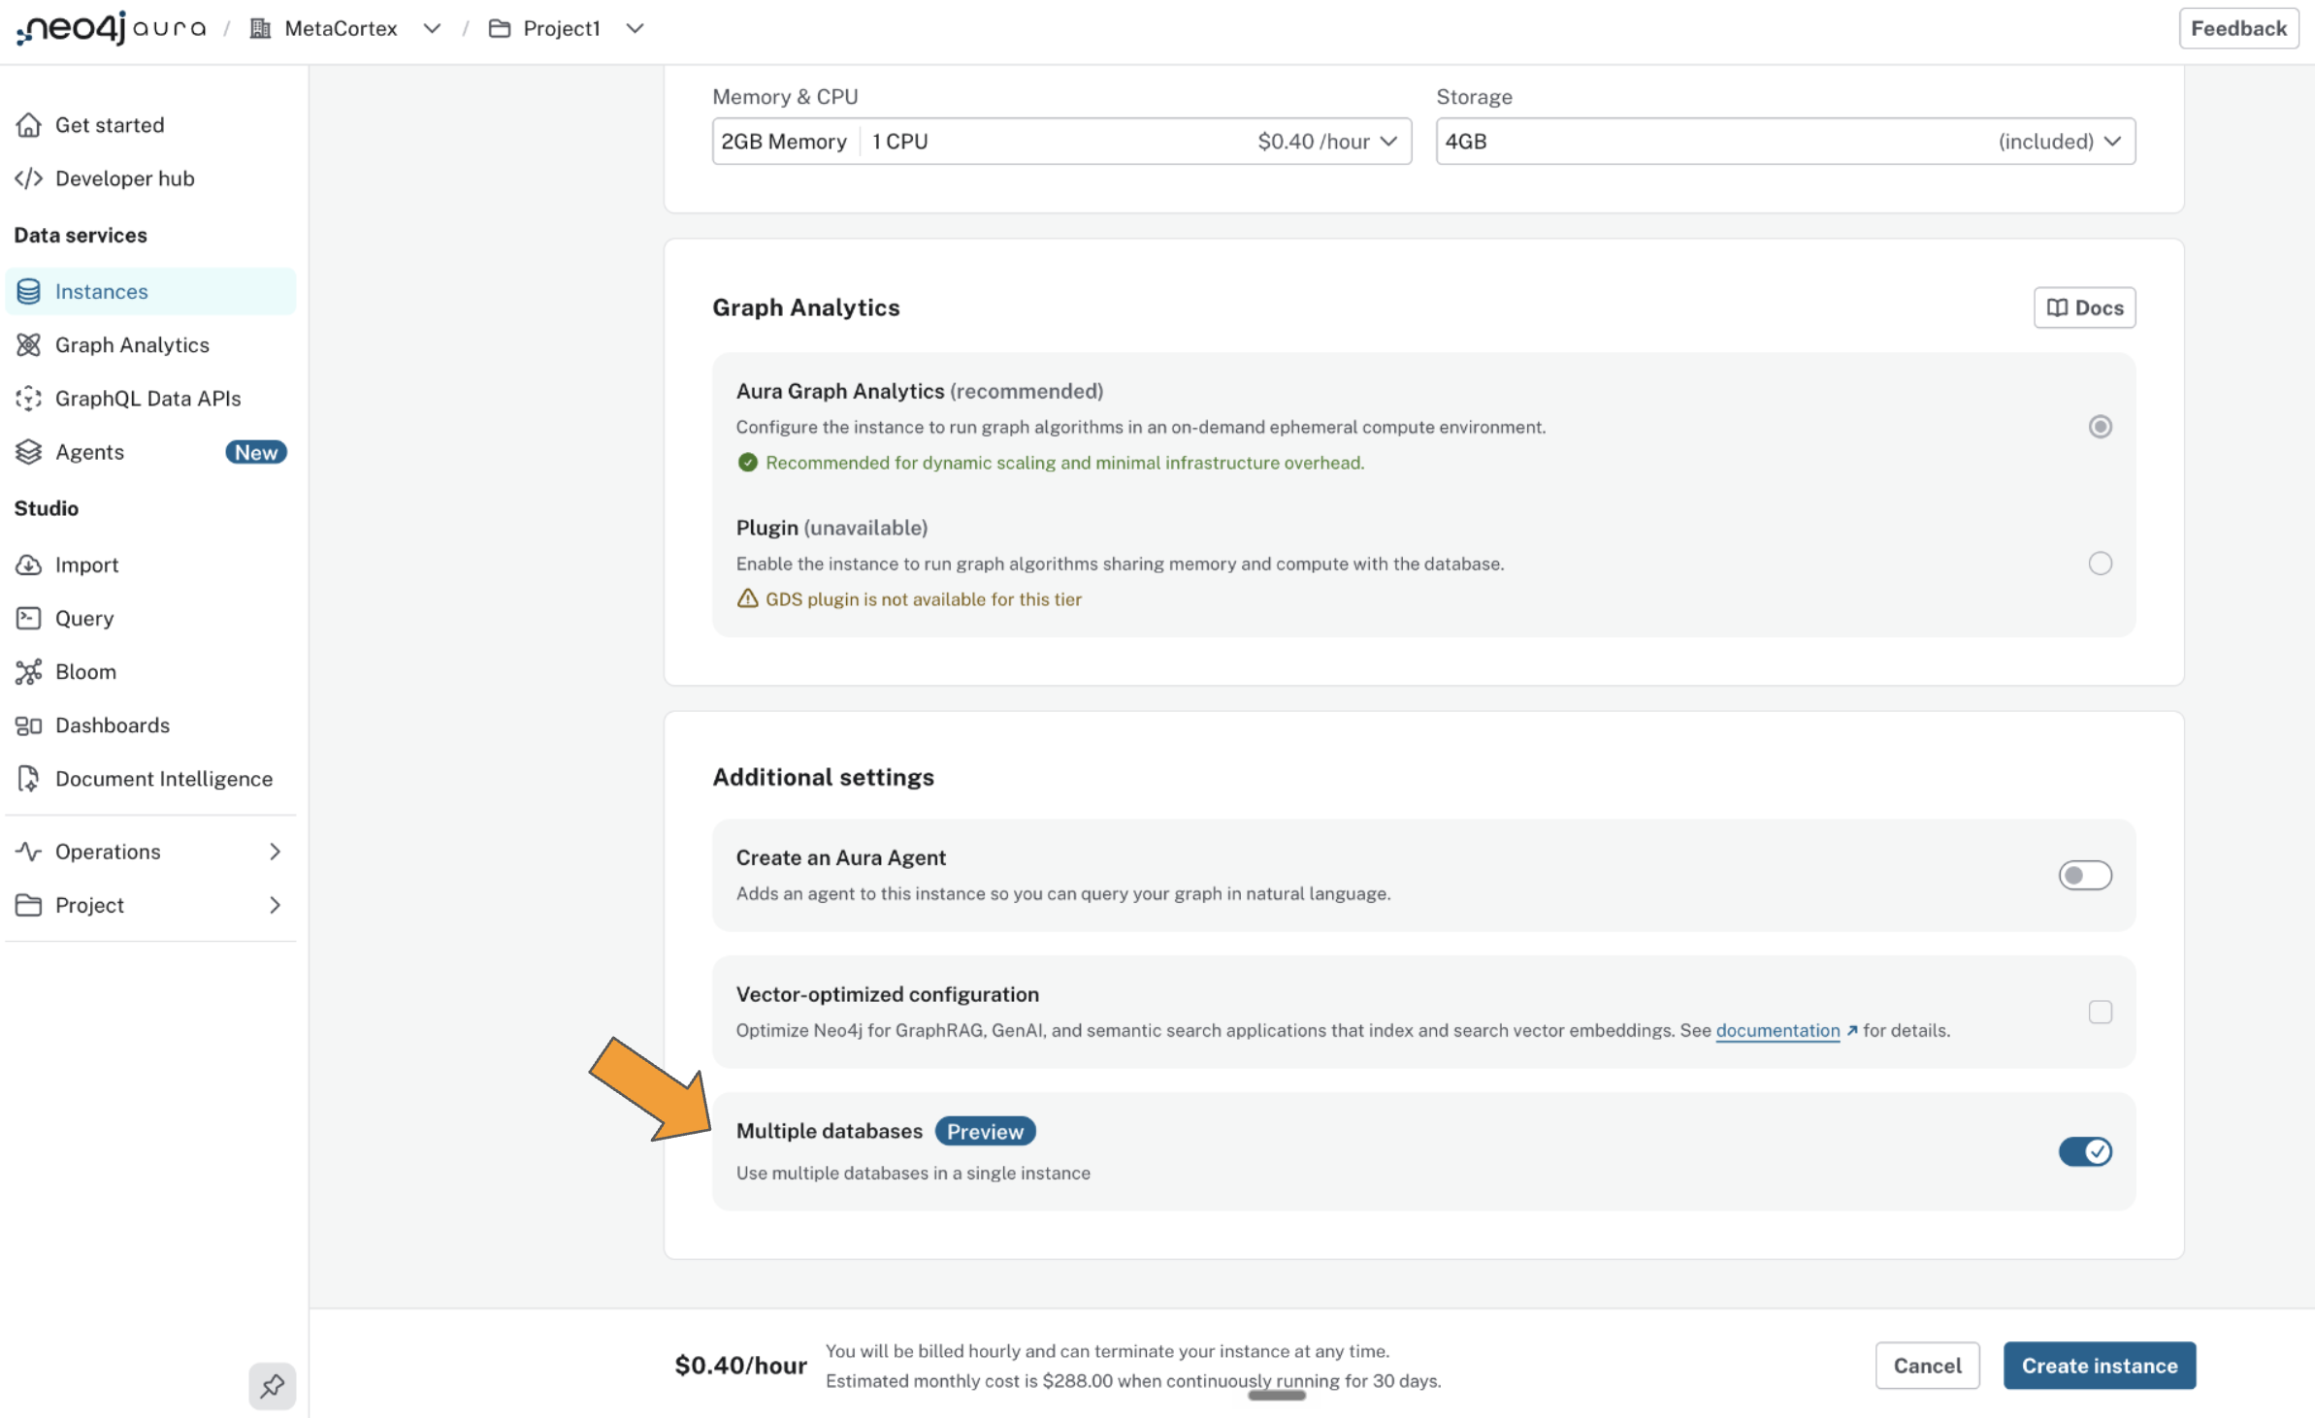Click the New badge beside Agents
The width and height of the screenshot is (2315, 1418).
[256, 452]
